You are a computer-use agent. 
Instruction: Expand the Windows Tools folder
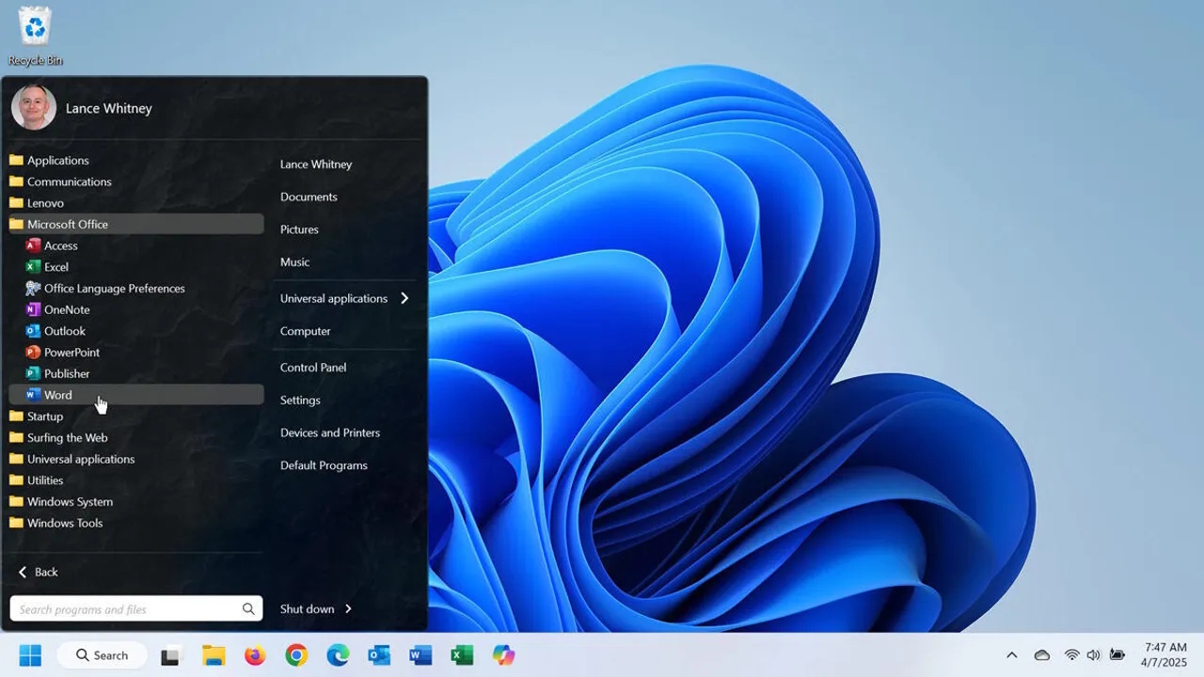pos(64,523)
